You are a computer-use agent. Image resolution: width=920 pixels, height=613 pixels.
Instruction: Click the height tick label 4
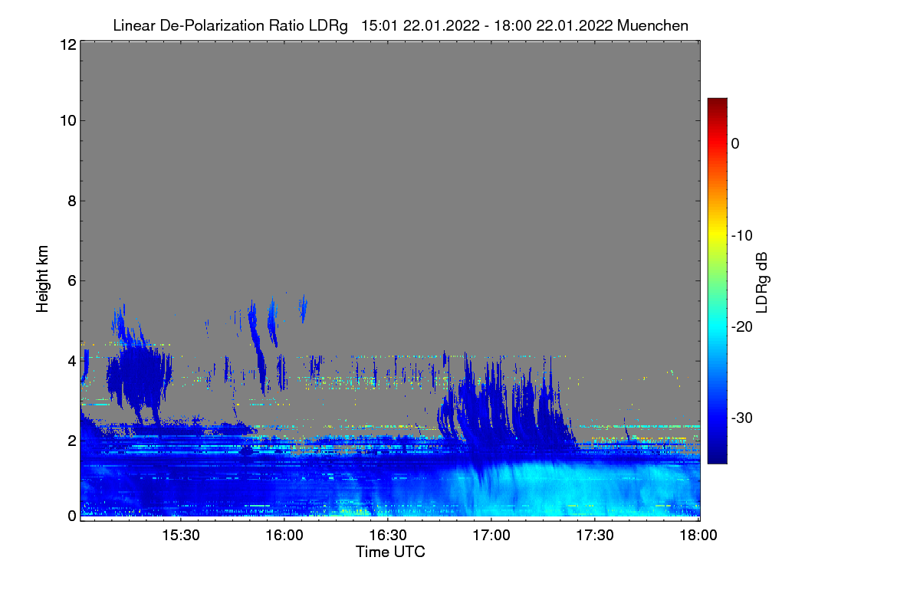(x=71, y=360)
